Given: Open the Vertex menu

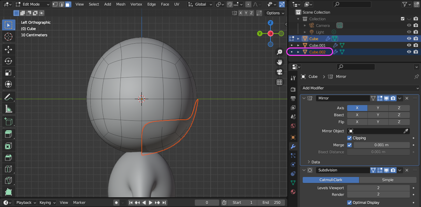Looking at the screenshot, I should (136, 4).
